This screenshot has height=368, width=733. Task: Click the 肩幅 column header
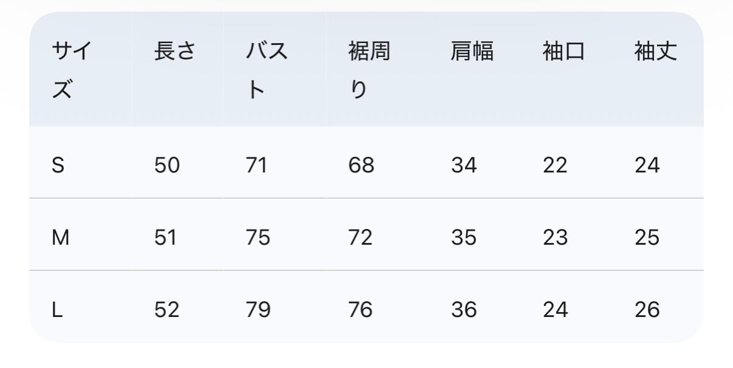(x=472, y=51)
